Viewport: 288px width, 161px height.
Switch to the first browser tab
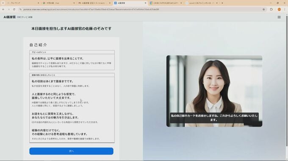(x=23, y=3)
